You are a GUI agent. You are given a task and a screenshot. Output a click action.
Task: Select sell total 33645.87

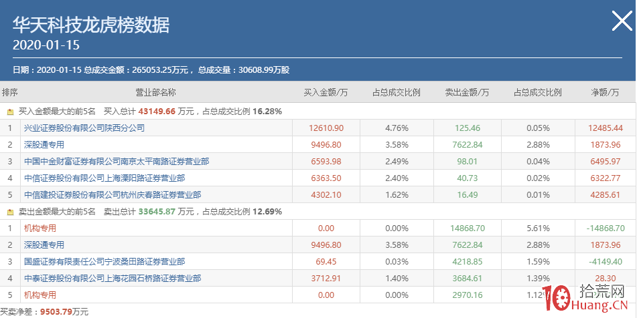pyautogui.click(x=157, y=212)
